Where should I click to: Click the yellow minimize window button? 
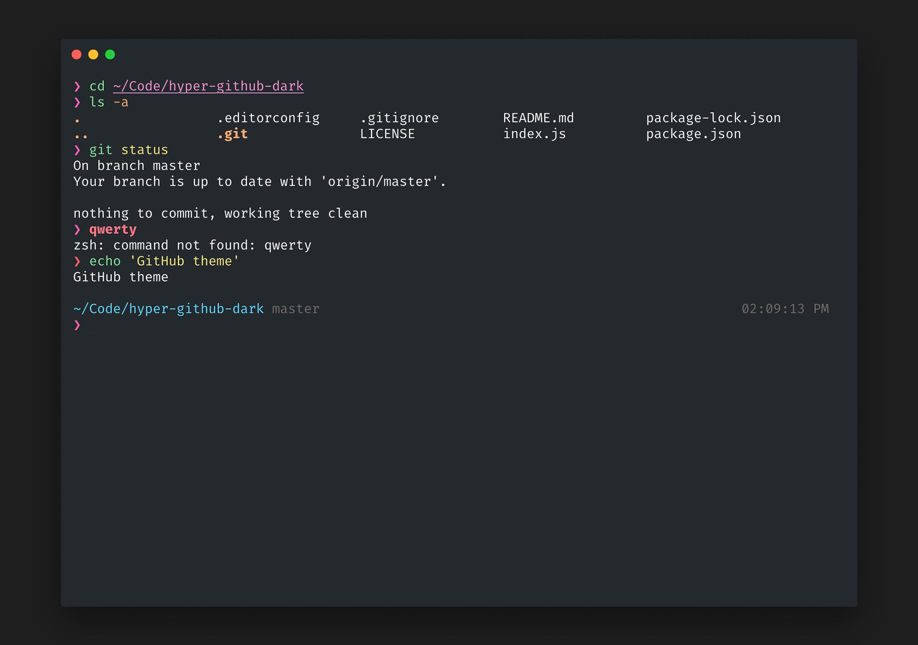pos(93,55)
